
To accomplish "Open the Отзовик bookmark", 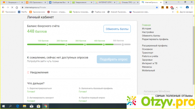I will coord(57,12).
